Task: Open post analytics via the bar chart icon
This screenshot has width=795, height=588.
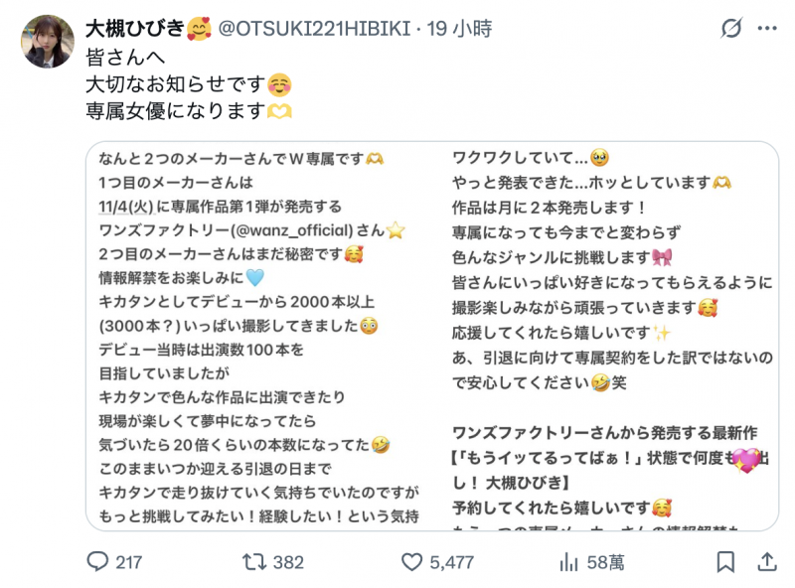Action: [567, 561]
